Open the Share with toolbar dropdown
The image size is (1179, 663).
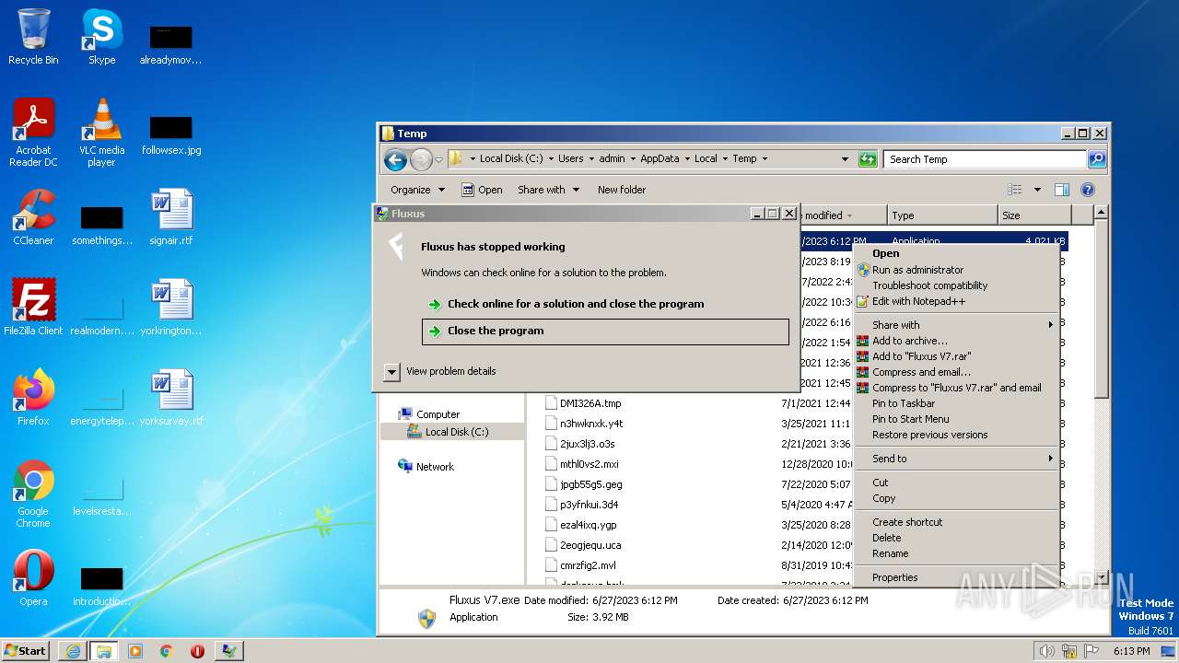tap(549, 190)
